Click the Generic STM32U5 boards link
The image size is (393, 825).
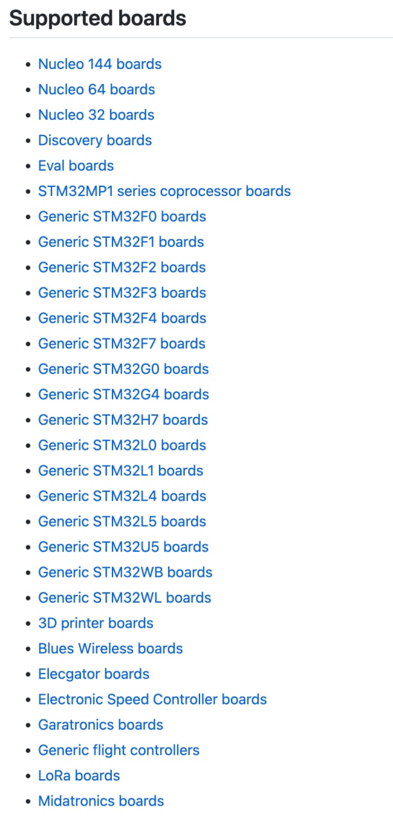[x=123, y=547]
